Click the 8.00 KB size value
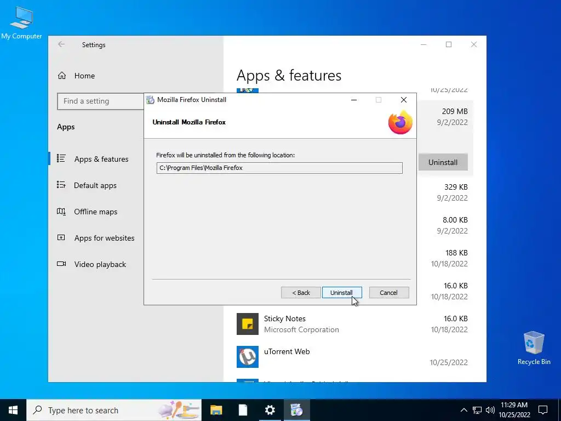The image size is (561, 421). 455,220
